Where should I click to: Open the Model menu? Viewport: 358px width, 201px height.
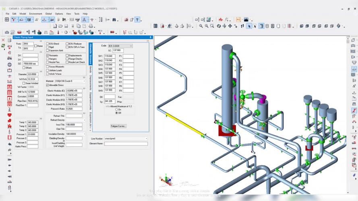point(23,14)
